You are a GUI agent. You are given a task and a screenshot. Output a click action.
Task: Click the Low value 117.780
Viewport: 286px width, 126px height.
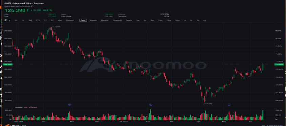[52, 16]
